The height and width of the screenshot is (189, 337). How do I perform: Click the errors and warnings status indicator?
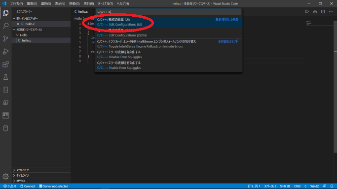coord(10,186)
